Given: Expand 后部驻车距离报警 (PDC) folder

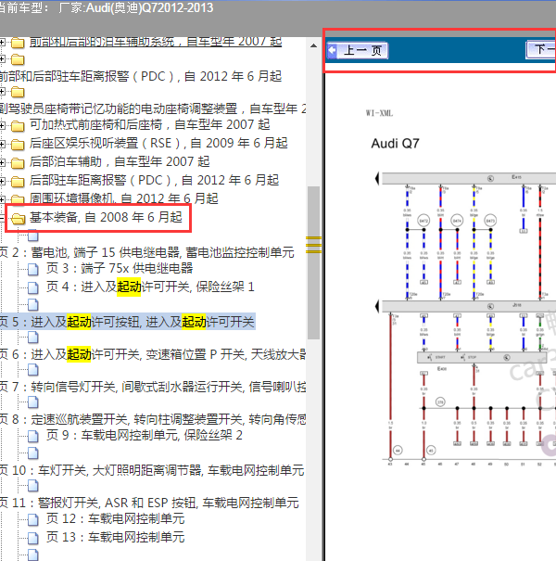Looking at the screenshot, I should tap(2, 182).
